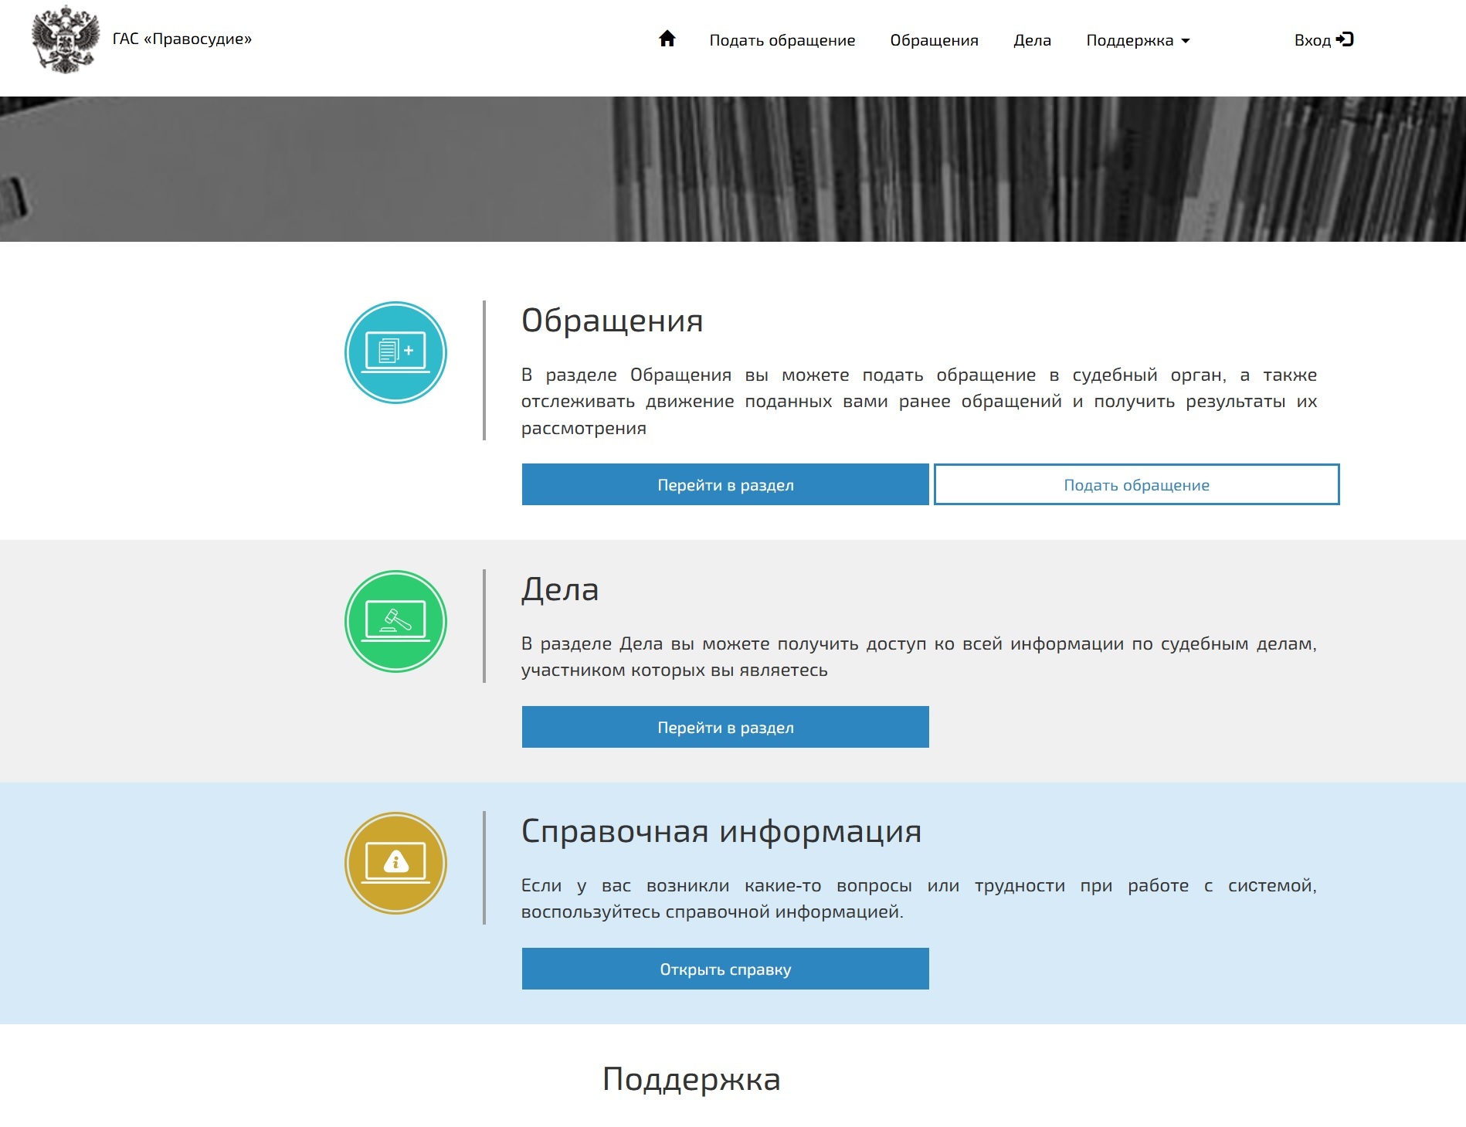This screenshot has width=1466, height=1127.
Task: Click ГАС «Правосудие» site title
Action: (x=182, y=39)
